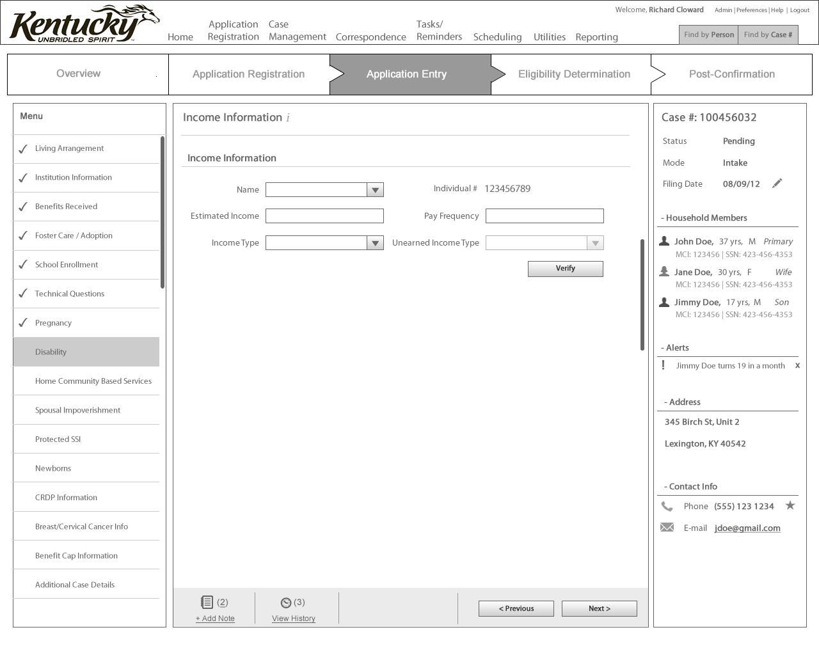Viewport: 819px width, 655px height.
Task: Select Protected SSI menu item
Action: 86,439
